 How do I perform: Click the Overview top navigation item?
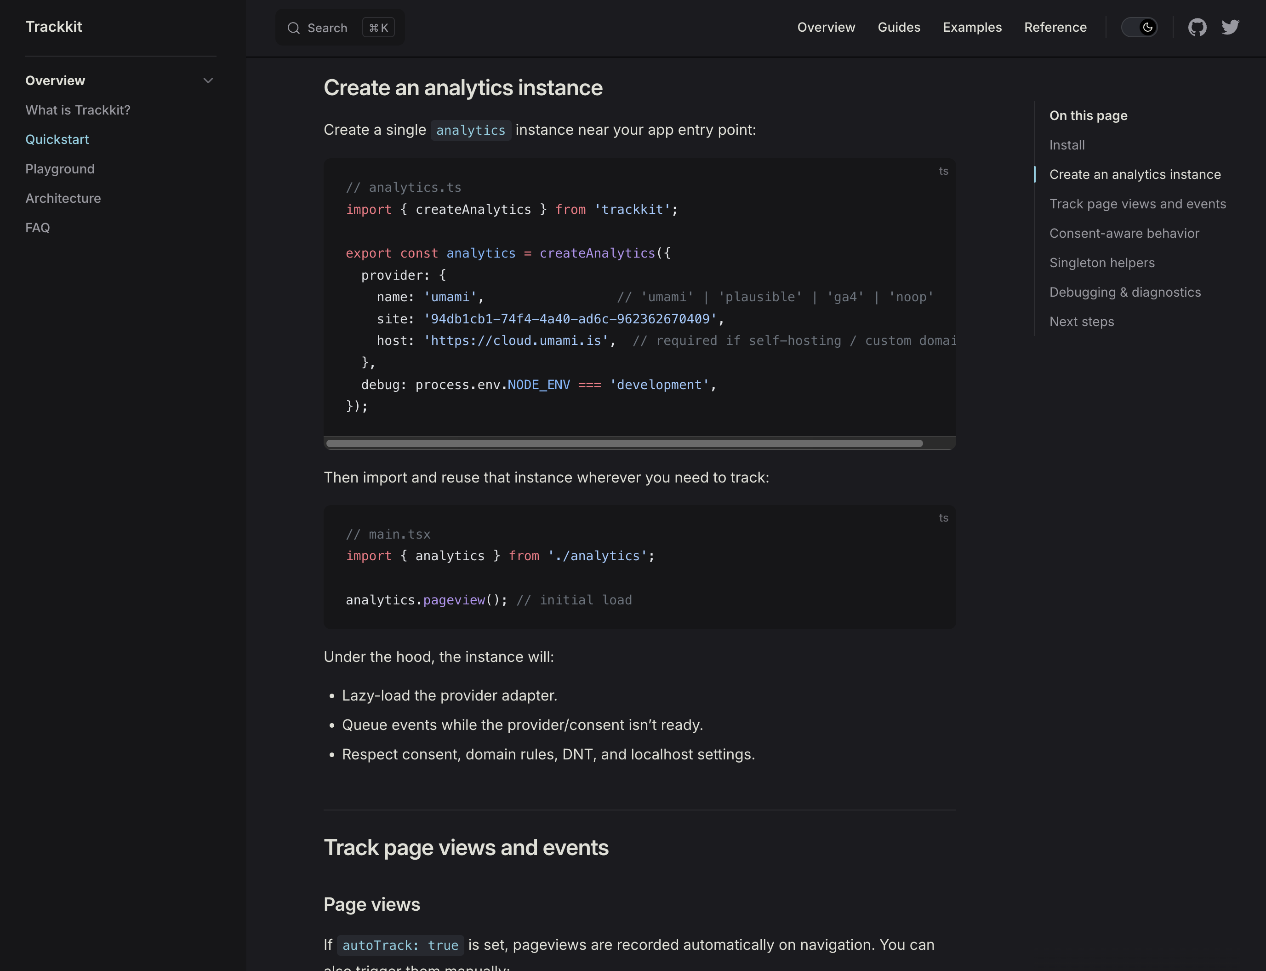click(x=826, y=27)
